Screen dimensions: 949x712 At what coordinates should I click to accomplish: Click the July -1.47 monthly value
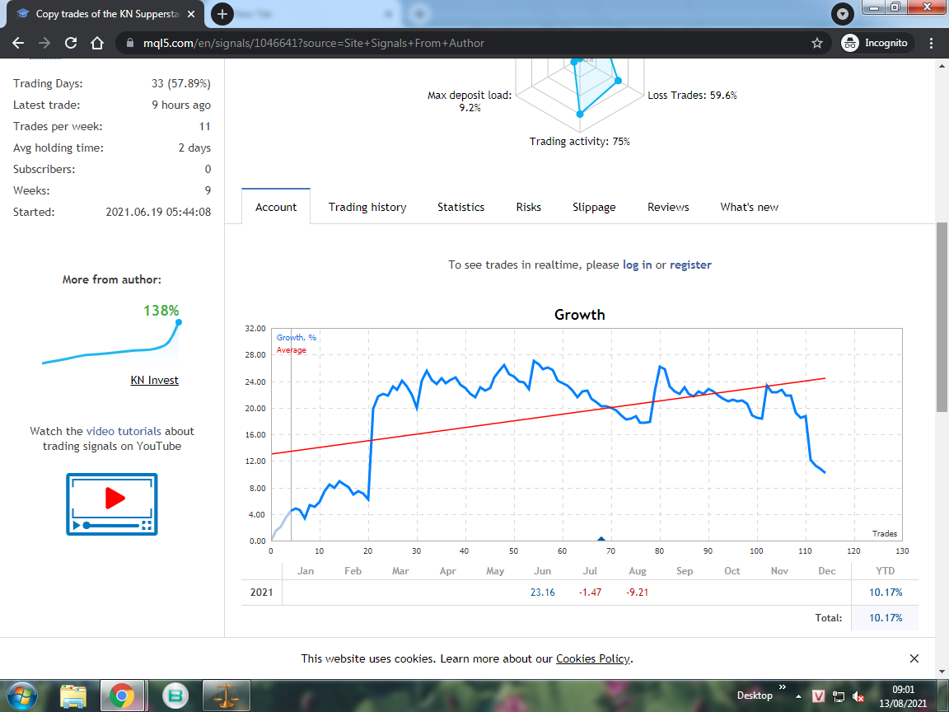(590, 593)
